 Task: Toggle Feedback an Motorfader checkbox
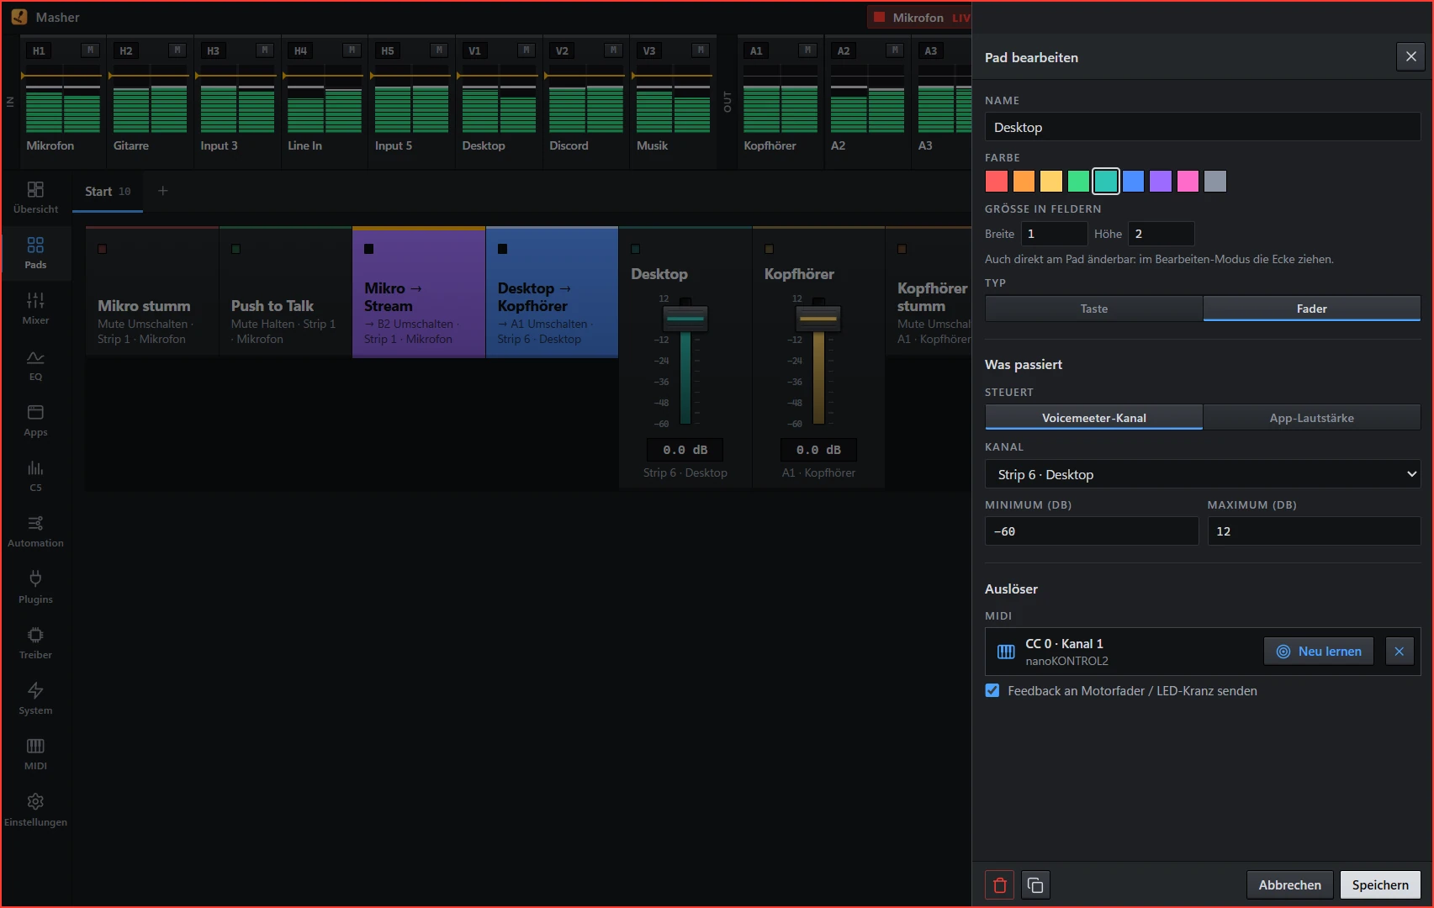pyautogui.click(x=992, y=690)
